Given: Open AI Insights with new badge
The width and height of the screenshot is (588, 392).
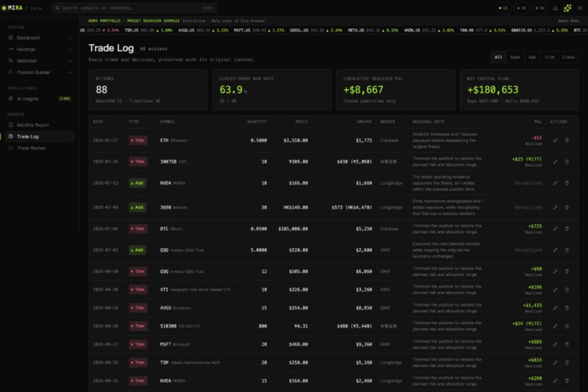Looking at the screenshot, I should pos(39,99).
